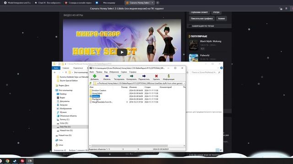Open the Файл menu in archive window
Screen dimensions: 293x164
(x=92, y=72)
